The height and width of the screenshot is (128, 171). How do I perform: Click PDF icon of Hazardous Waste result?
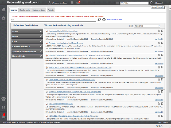(46, 31)
